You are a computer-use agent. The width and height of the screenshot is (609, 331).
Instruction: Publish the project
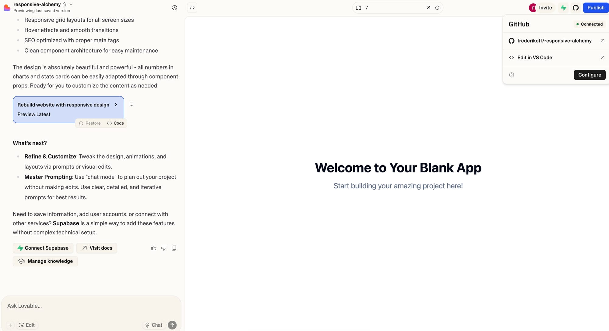point(595,8)
